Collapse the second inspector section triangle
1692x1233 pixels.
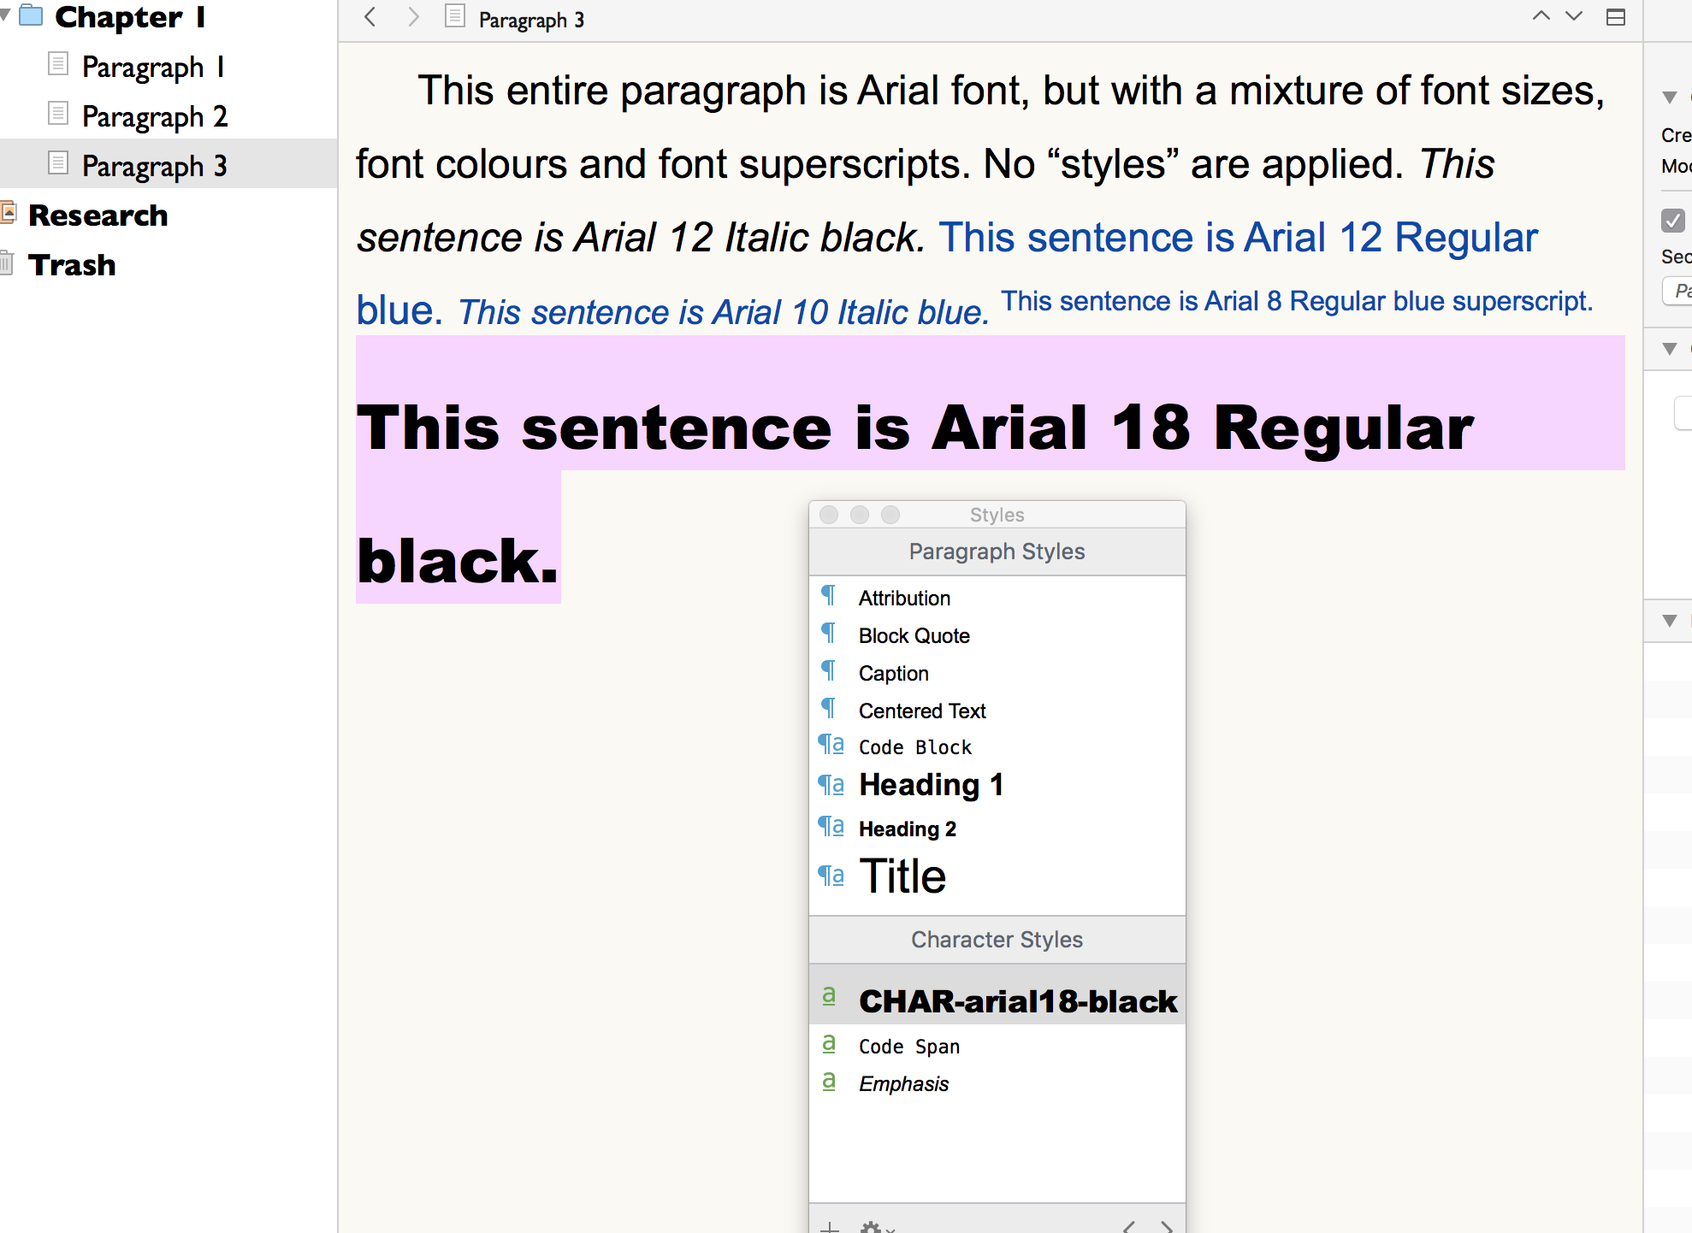click(1669, 349)
